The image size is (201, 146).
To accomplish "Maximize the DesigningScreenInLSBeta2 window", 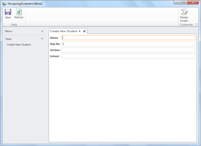I will (184, 3).
